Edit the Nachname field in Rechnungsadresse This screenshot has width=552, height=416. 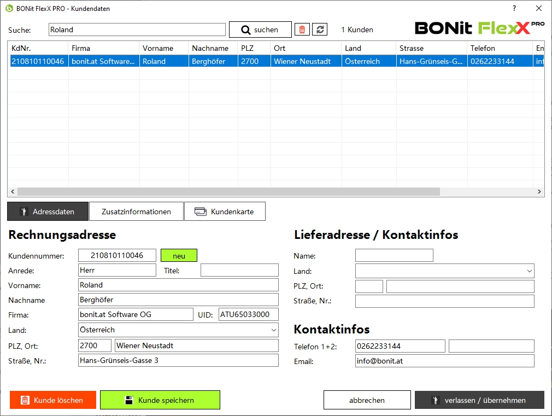pos(178,300)
